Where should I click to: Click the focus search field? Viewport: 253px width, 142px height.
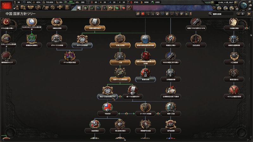pyautogui.click(x=223, y=14)
